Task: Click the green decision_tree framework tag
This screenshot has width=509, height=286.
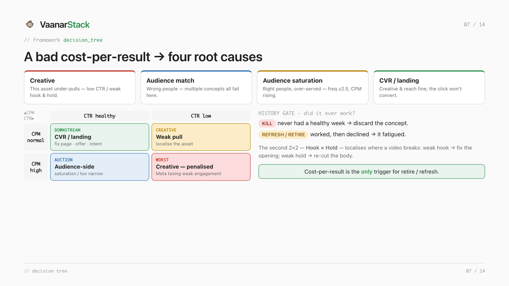Action: [x=83, y=40]
